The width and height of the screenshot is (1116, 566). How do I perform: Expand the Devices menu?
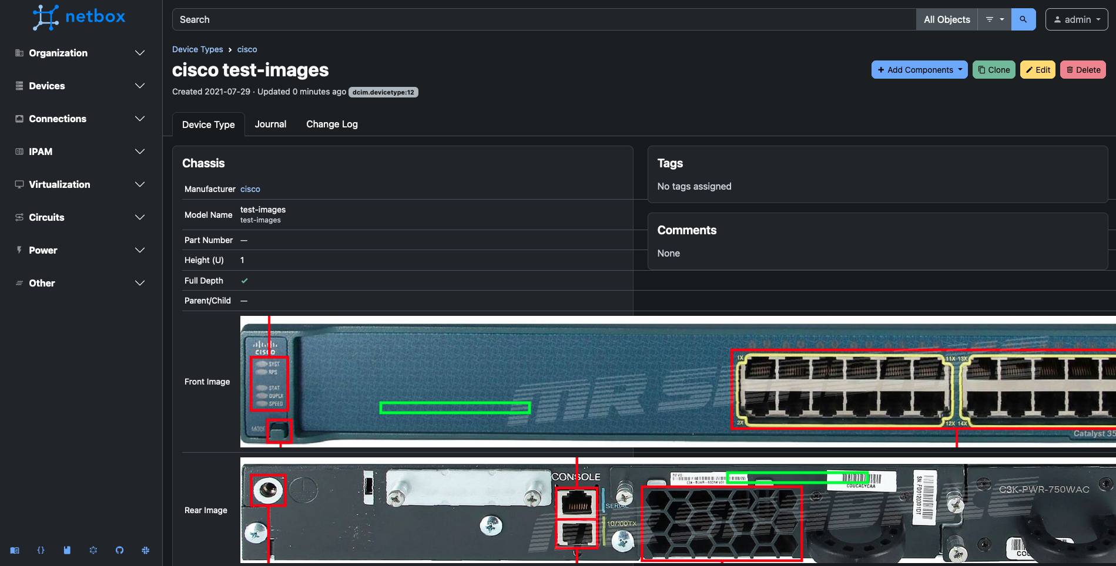tap(81, 86)
